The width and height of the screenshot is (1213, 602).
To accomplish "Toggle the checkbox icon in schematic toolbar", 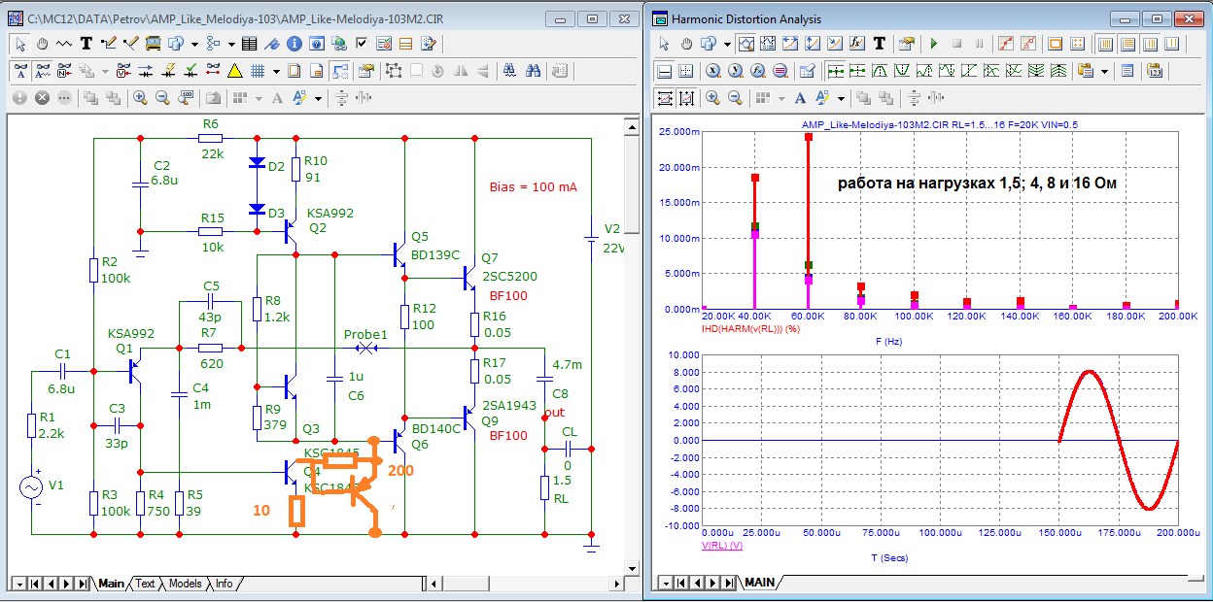I will (x=362, y=43).
